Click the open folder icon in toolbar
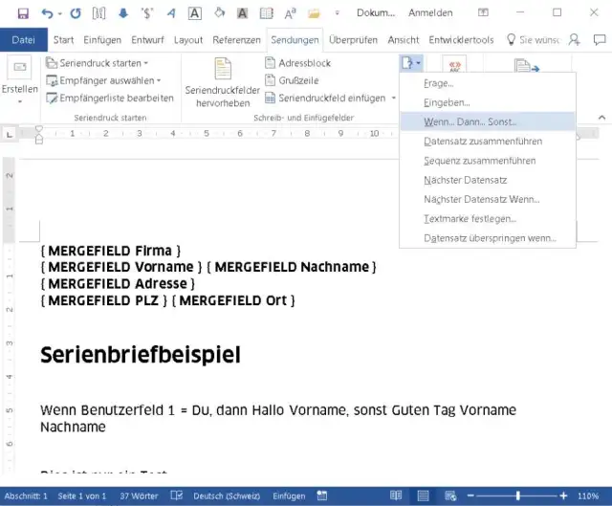612x506 pixels. [x=314, y=13]
